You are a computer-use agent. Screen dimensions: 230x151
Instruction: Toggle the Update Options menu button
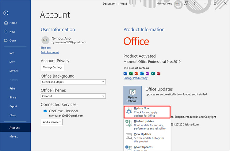132,95
